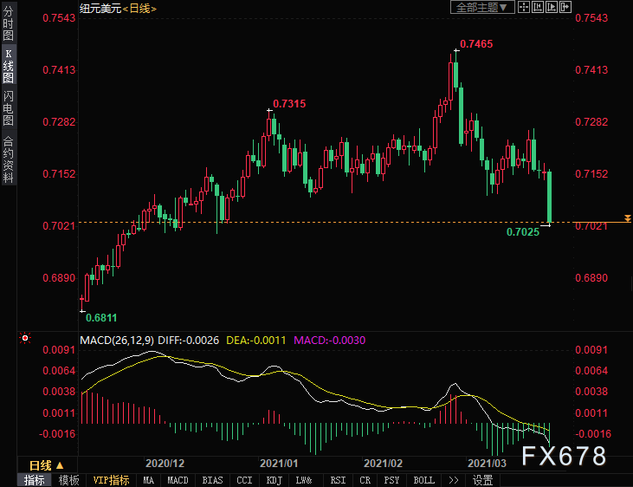Viewport: 633px width, 487px height.
Task: Expand the 日线 period selector at bottom left
Action: (48, 465)
